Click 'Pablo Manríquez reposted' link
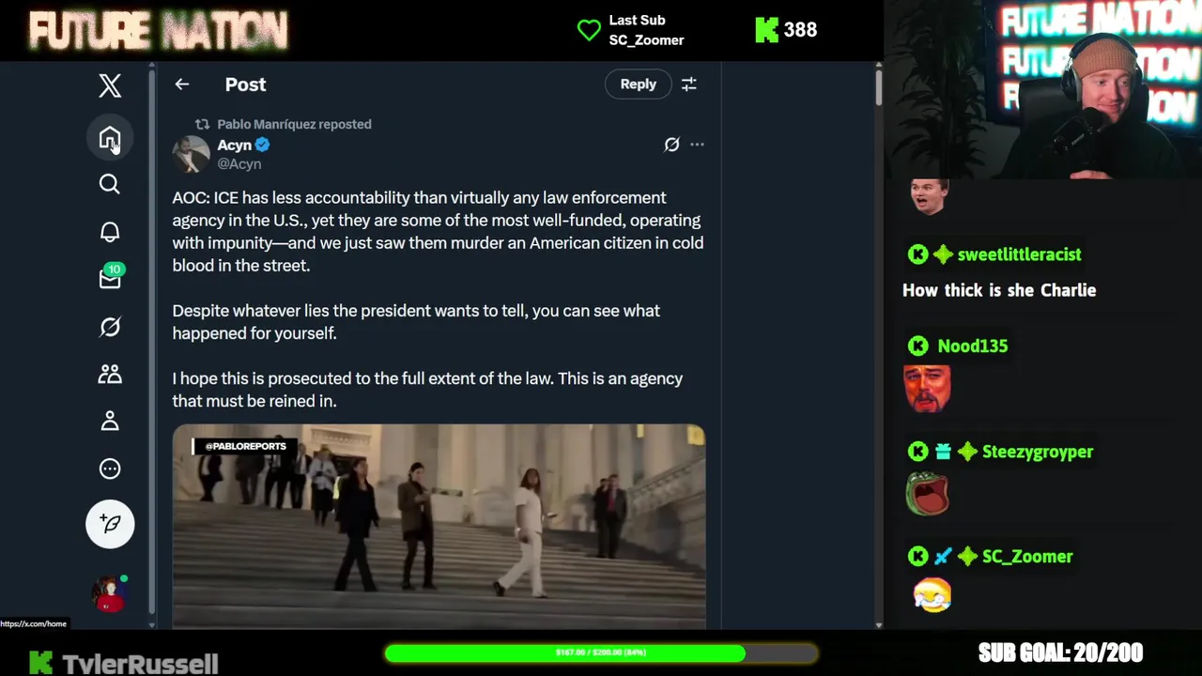Viewport: 1202px width, 676px height. point(294,124)
